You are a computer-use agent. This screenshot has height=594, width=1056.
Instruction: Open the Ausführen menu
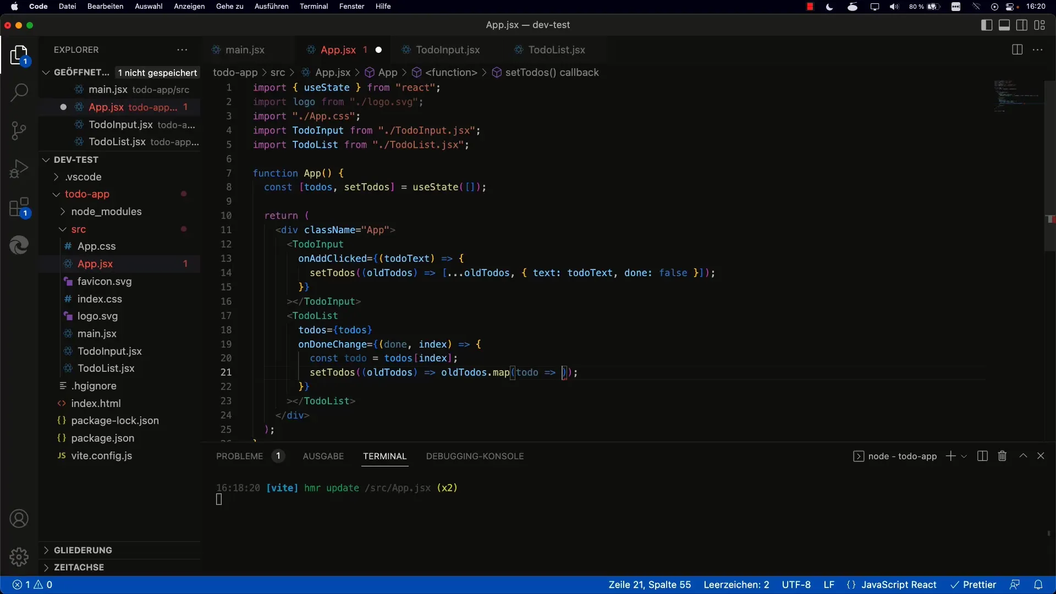271,7
